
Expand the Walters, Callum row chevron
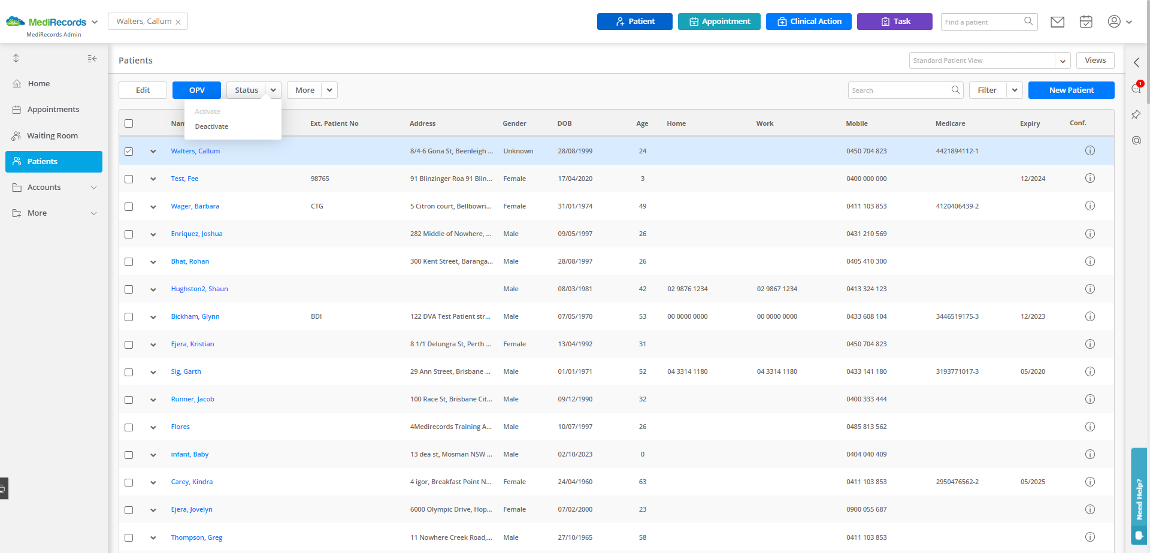(x=153, y=152)
